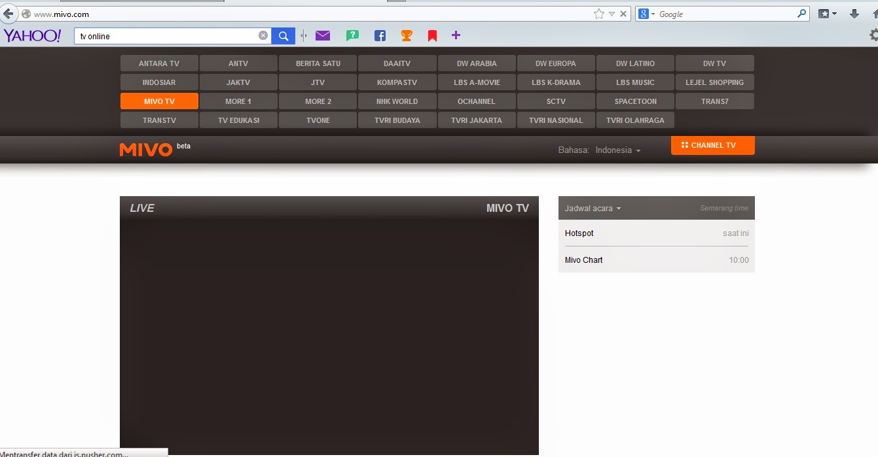Screen dimensions: 878x457
Task: Open the URL history dropdown arrow
Action: pyautogui.click(x=612, y=14)
